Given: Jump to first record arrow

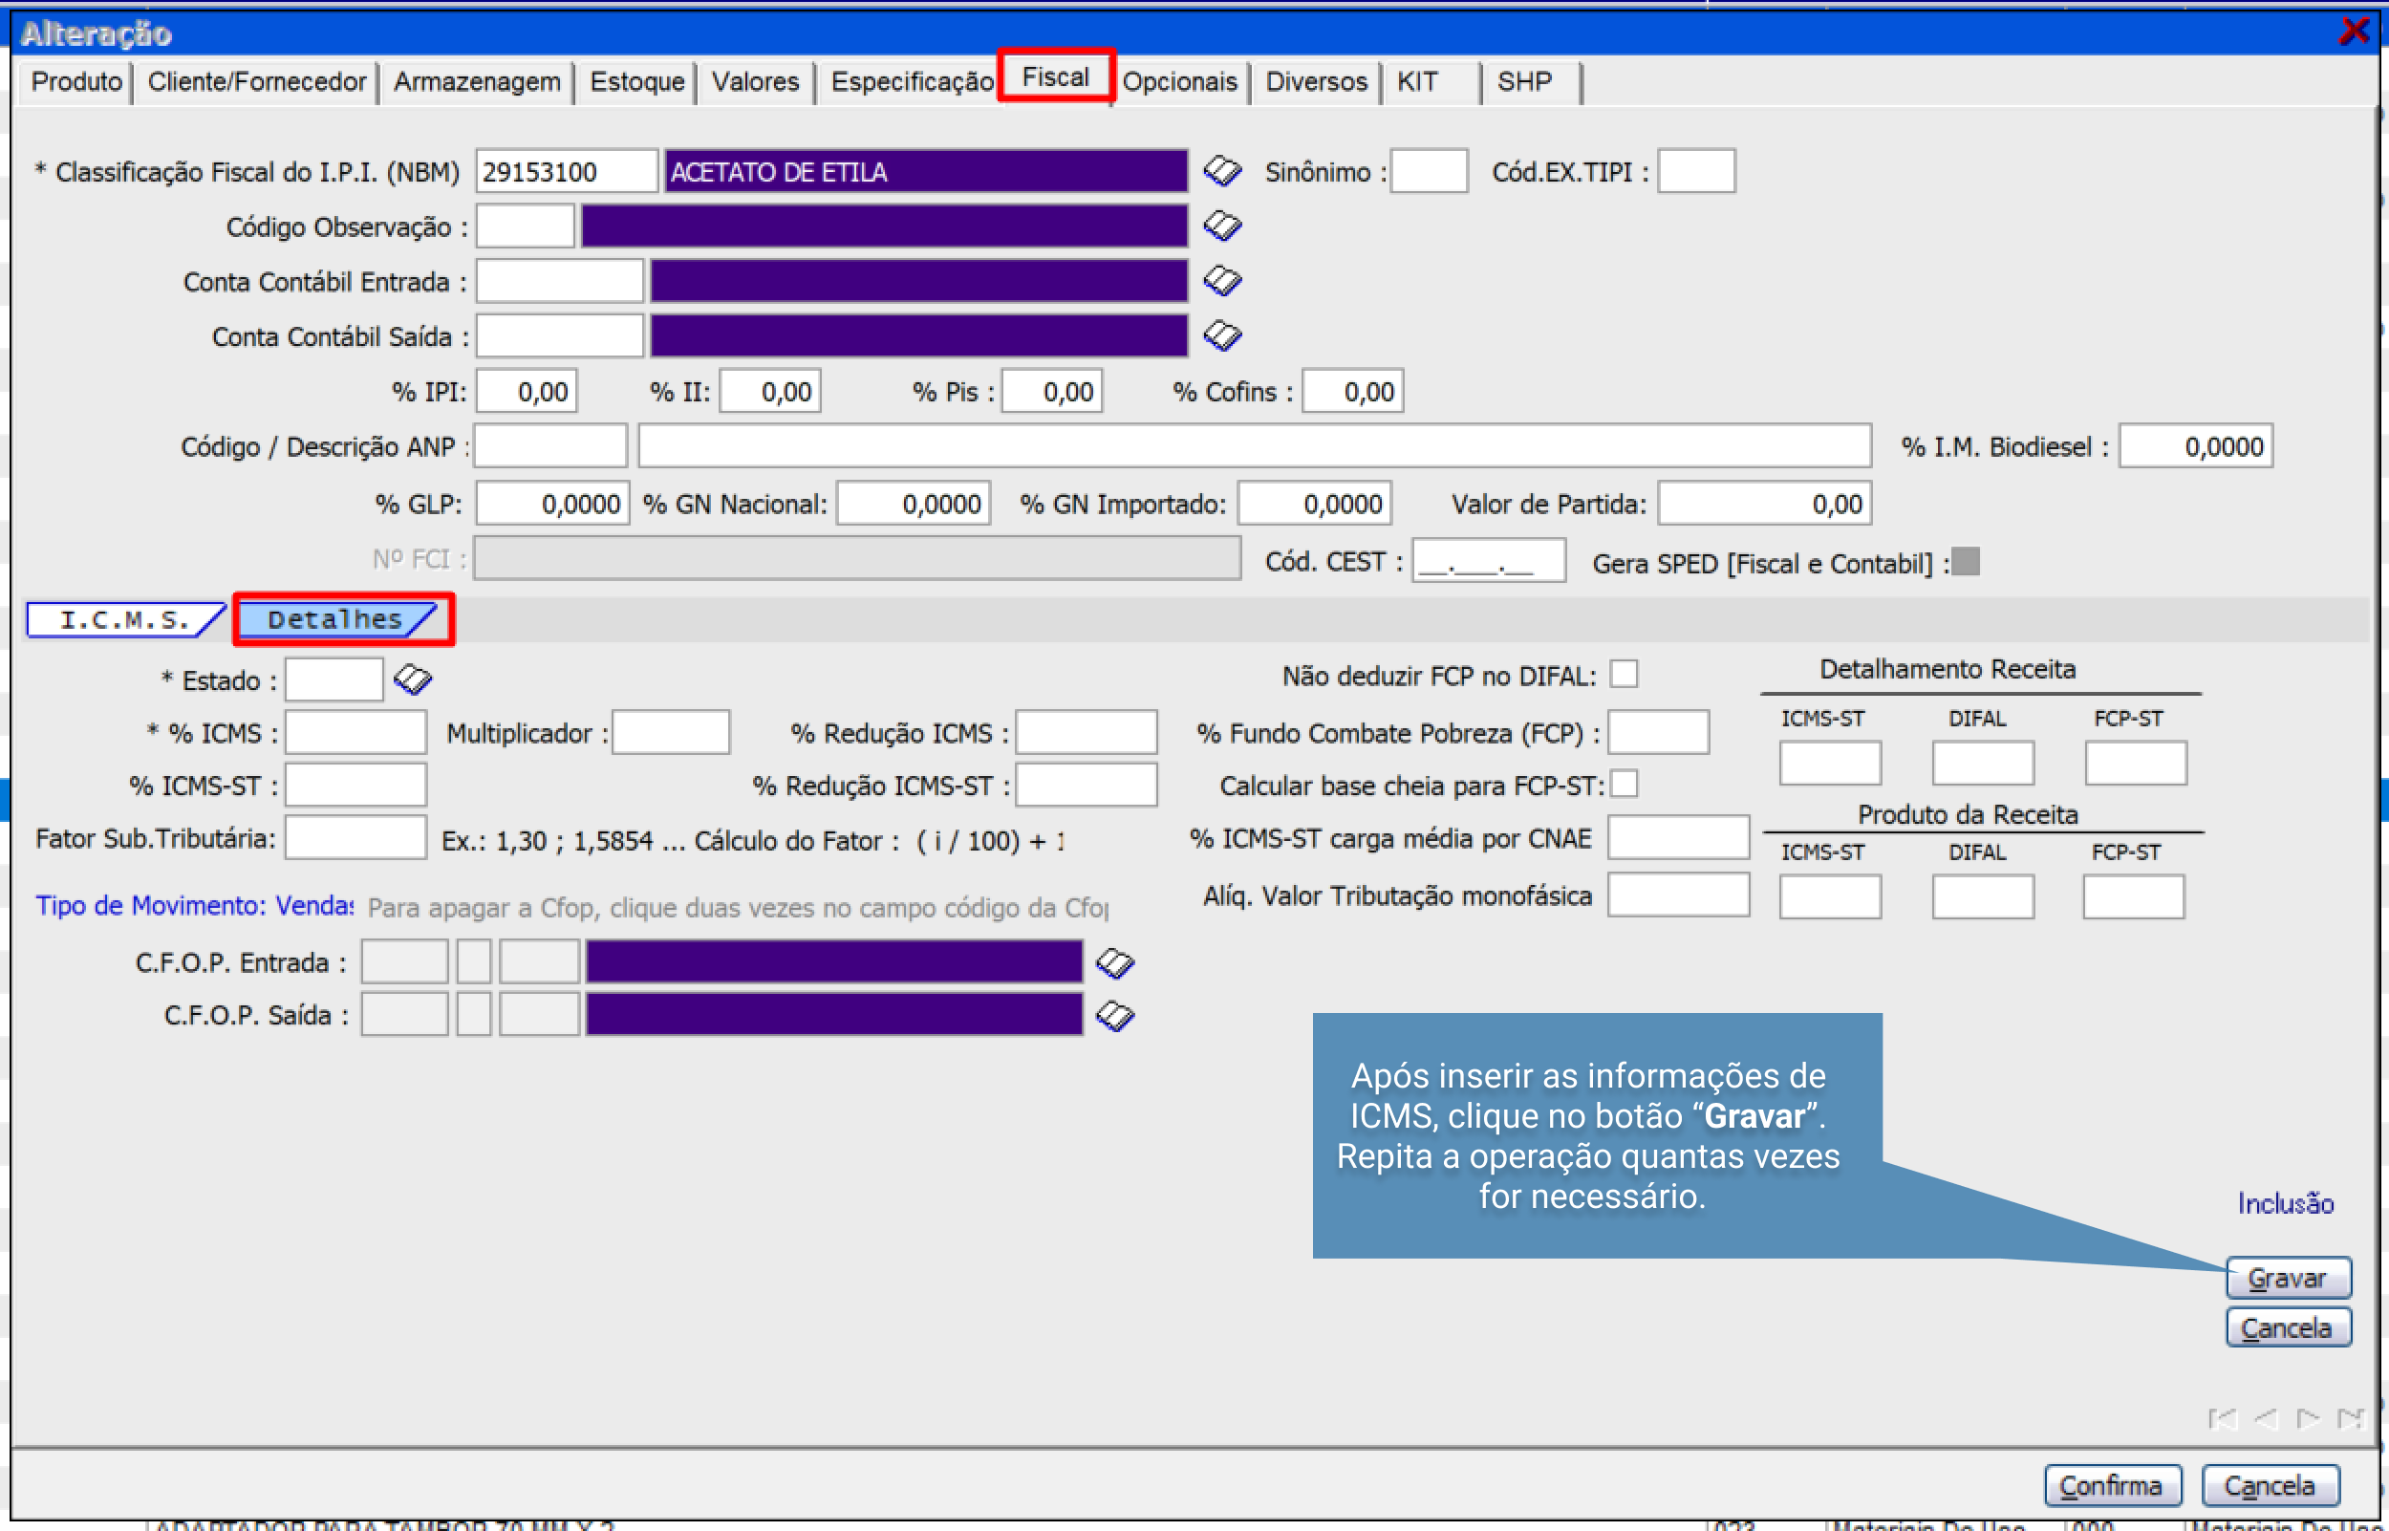Looking at the screenshot, I should 2222,1418.
